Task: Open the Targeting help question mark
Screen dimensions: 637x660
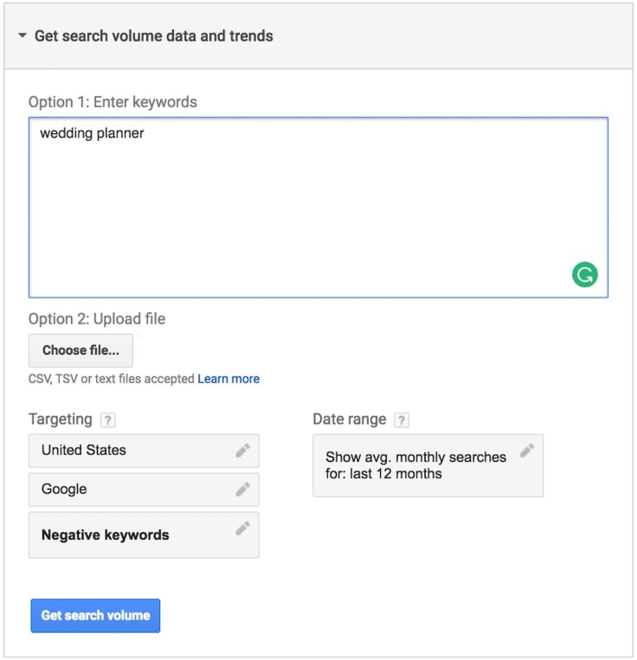Action: click(108, 420)
